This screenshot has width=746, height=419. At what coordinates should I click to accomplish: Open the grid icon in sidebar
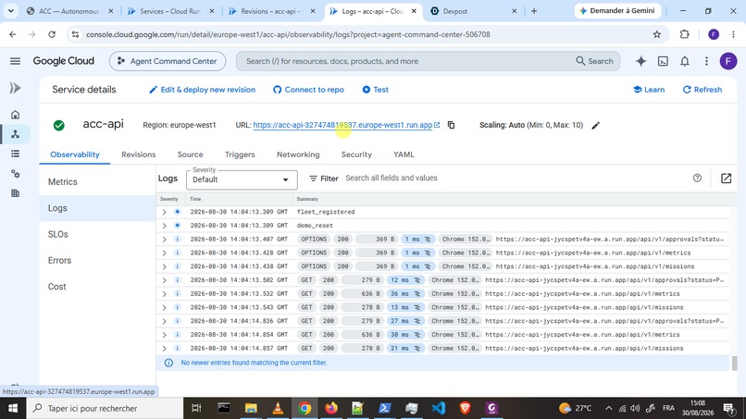pyautogui.click(x=15, y=193)
